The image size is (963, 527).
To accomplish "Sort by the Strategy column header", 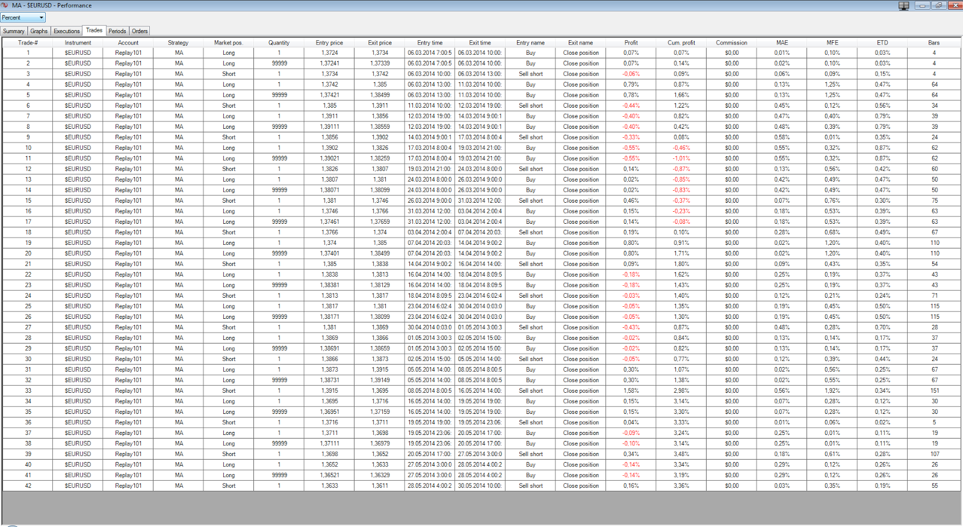I will click(178, 43).
